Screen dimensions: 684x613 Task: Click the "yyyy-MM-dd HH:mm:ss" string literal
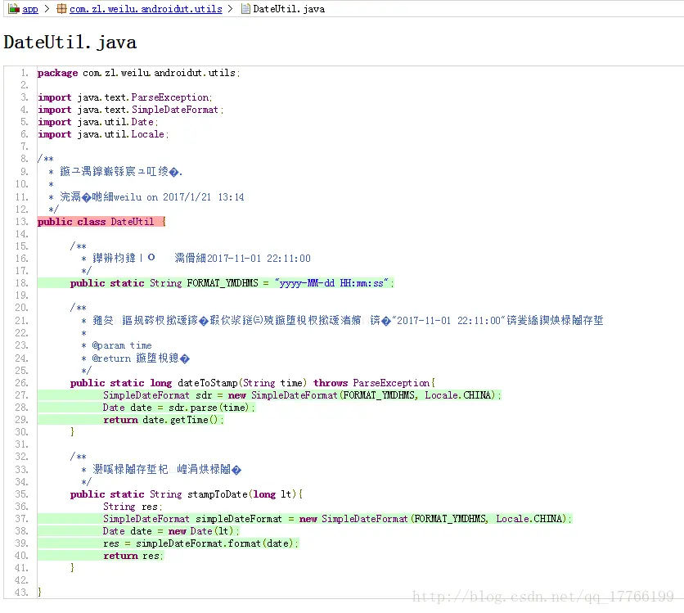(331, 283)
